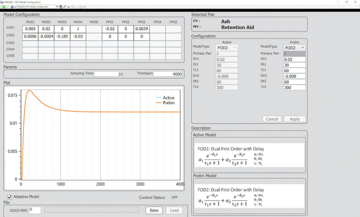Select the CV02 MV03 cell with -0.185
Screen dimensions: 360x217
62,37
